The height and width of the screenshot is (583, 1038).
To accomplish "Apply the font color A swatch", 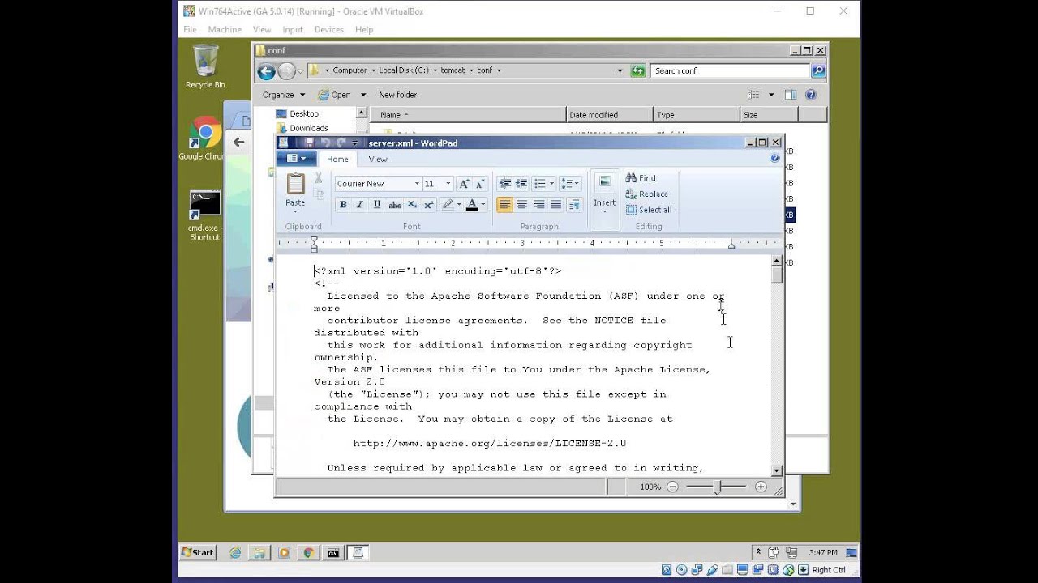I will click(x=472, y=205).
